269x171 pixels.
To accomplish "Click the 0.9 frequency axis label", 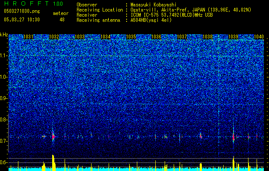I will coord(4,98).
